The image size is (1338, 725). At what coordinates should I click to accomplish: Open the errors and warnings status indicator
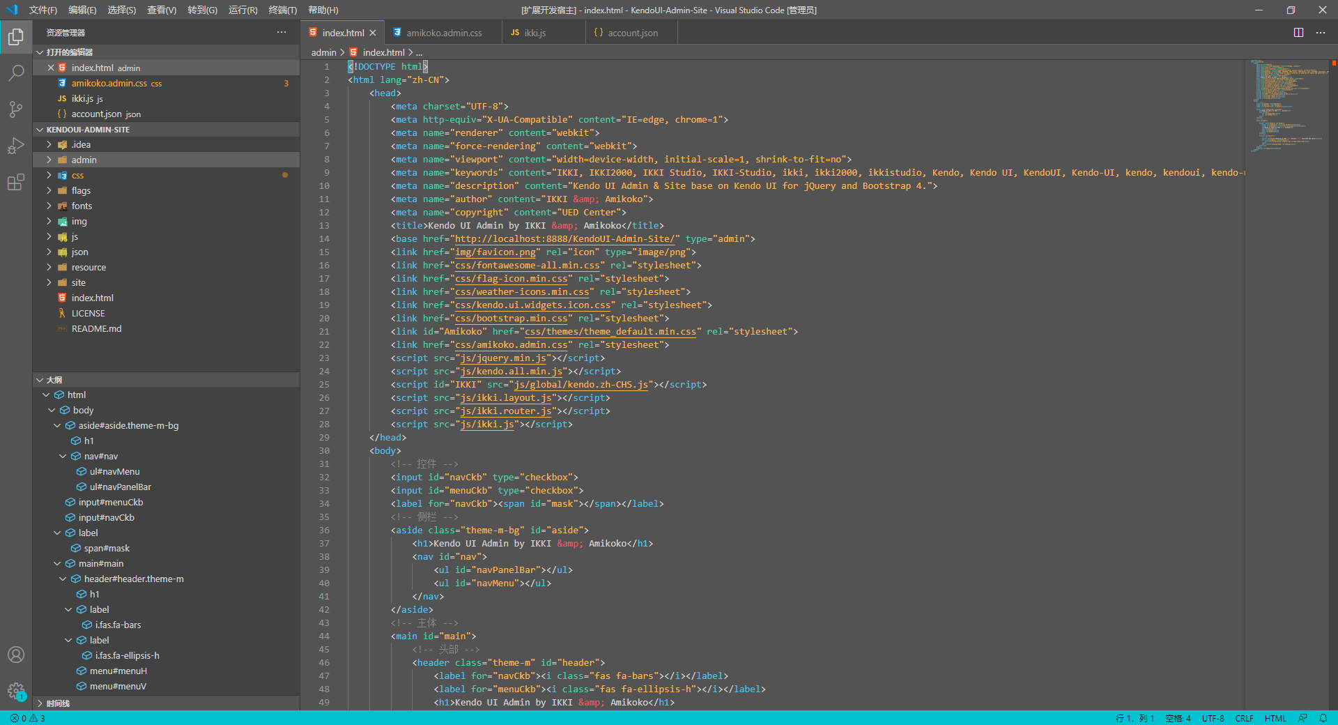(28, 718)
